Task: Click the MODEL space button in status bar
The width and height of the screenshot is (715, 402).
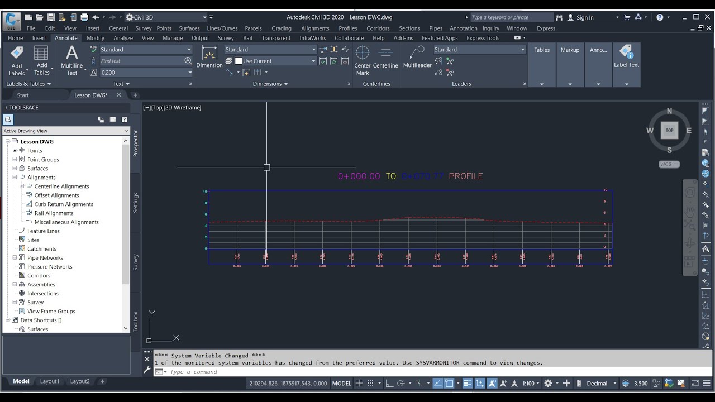Action: coord(341,384)
